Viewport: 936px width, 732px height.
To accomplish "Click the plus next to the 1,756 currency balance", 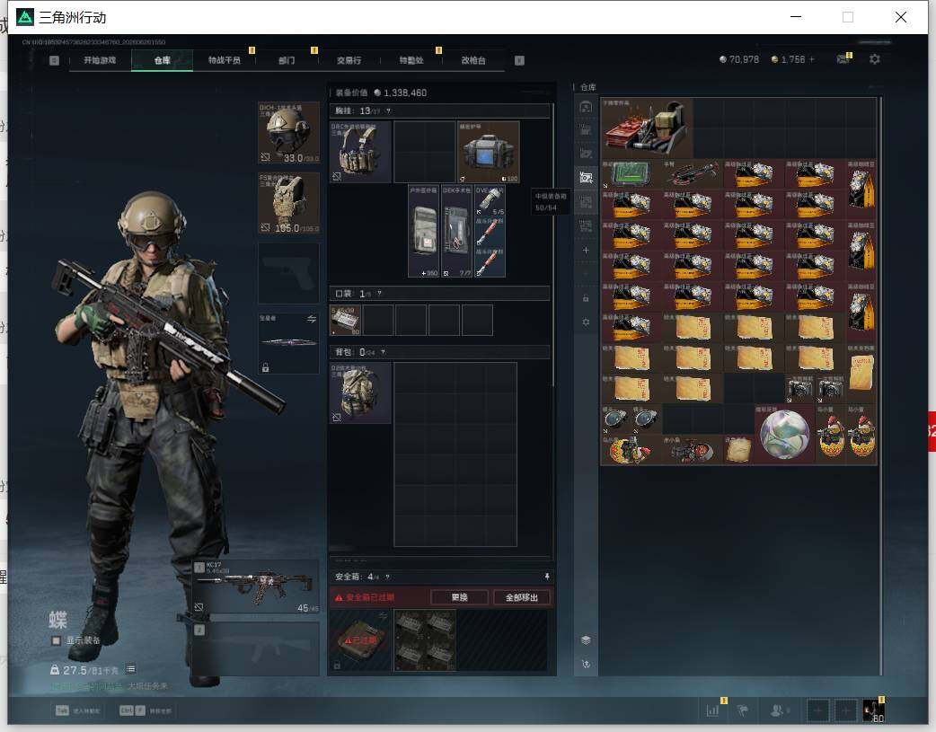I will 811,59.
